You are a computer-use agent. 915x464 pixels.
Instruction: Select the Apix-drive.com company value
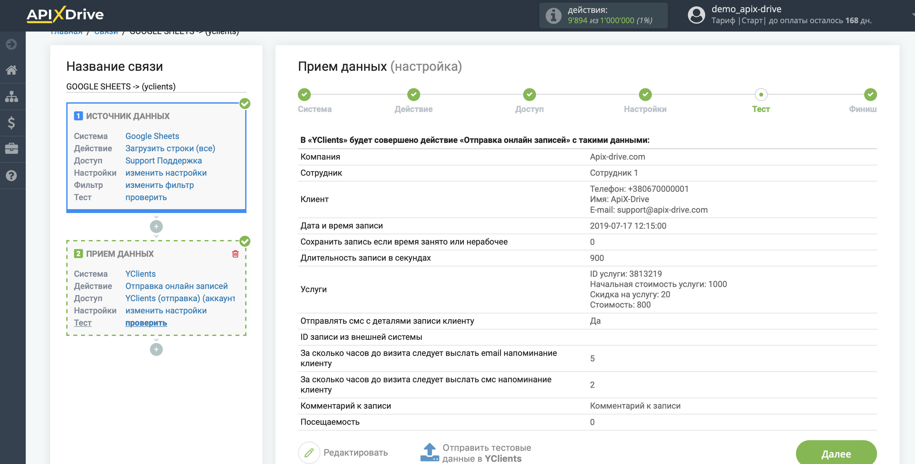[x=617, y=157]
